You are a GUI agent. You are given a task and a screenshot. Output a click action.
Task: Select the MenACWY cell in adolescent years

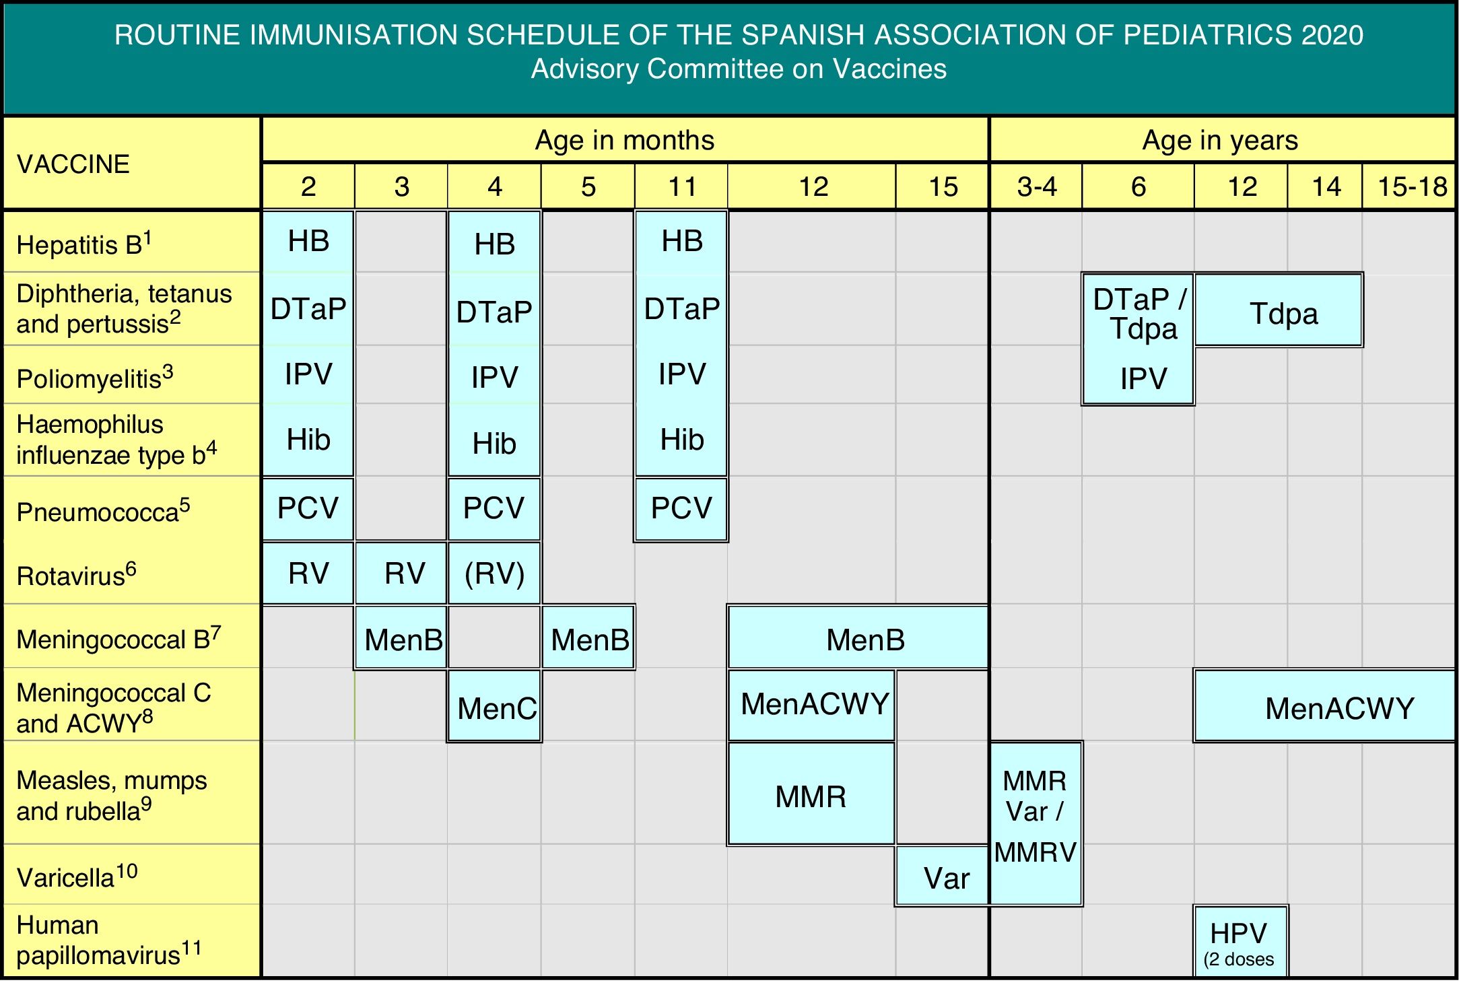click(1325, 706)
